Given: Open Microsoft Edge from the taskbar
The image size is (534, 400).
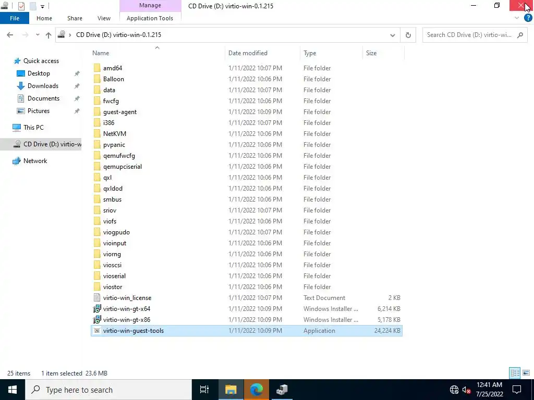Looking at the screenshot, I should (x=257, y=390).
